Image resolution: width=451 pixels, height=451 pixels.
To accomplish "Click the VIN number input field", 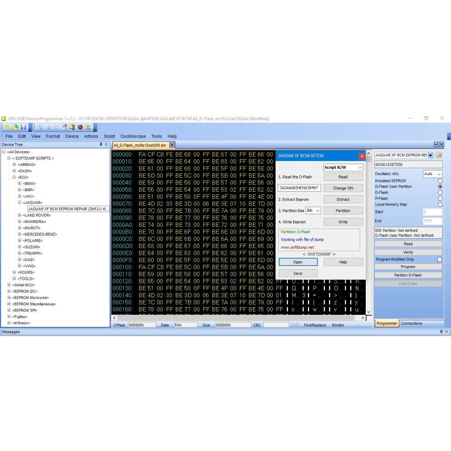I will [299, 188].
